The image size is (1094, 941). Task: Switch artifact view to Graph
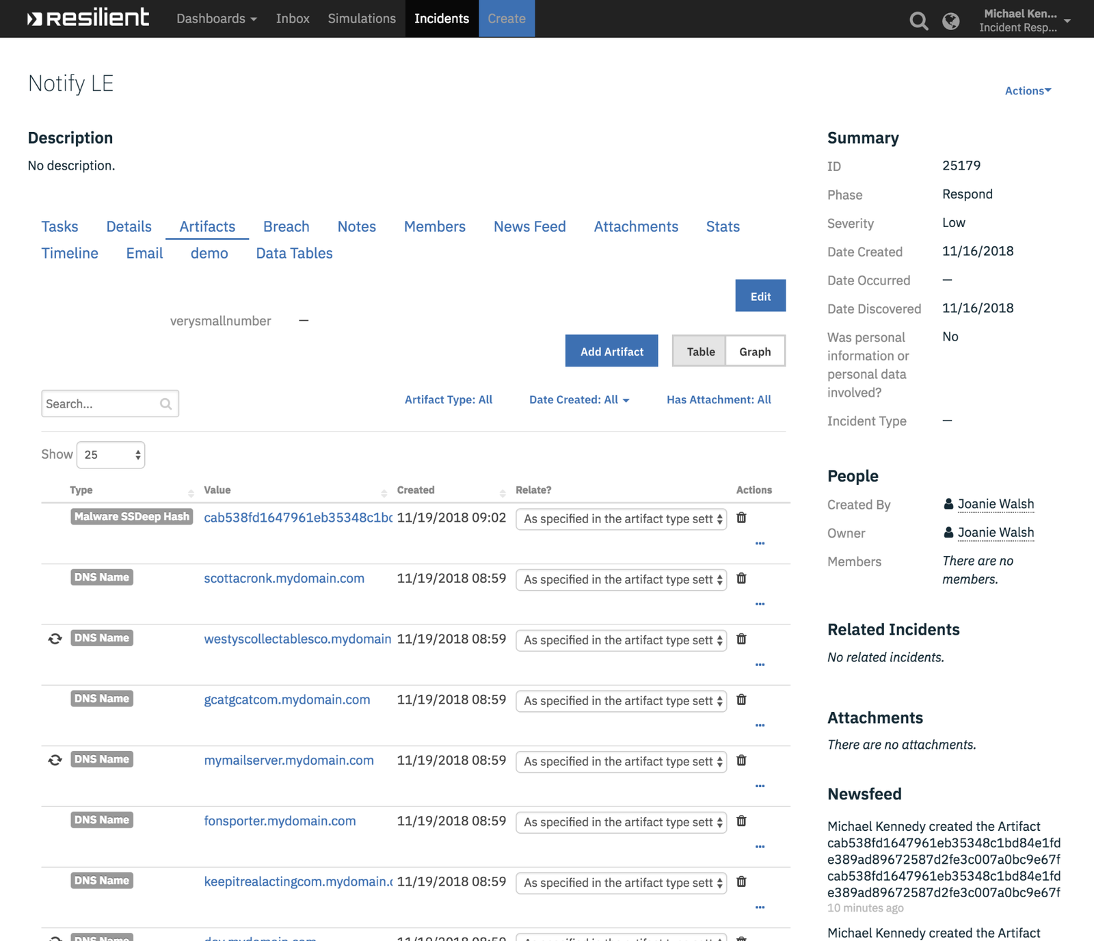755,351
